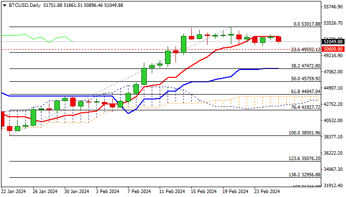Image resolution: width=346 pixels, height=197 pixels.
Task: Select the 40532.00 price axis value
Action: pos(333,121)
